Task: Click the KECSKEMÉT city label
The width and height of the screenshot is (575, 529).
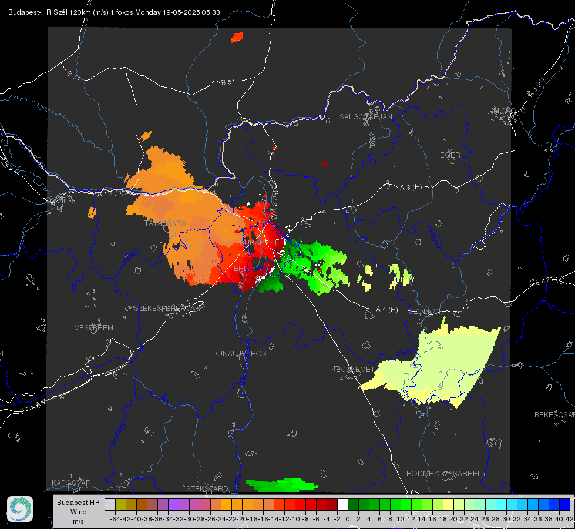Action: 353,369
